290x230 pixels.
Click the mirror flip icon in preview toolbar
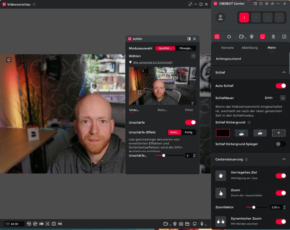pos(41,224)
